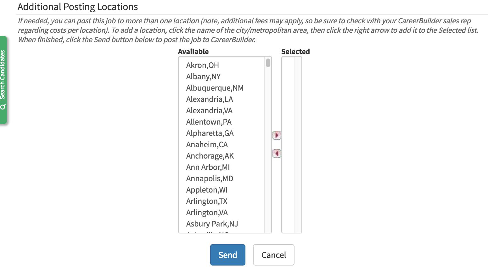Pick Alexandria,VA location

coord(209,111)
